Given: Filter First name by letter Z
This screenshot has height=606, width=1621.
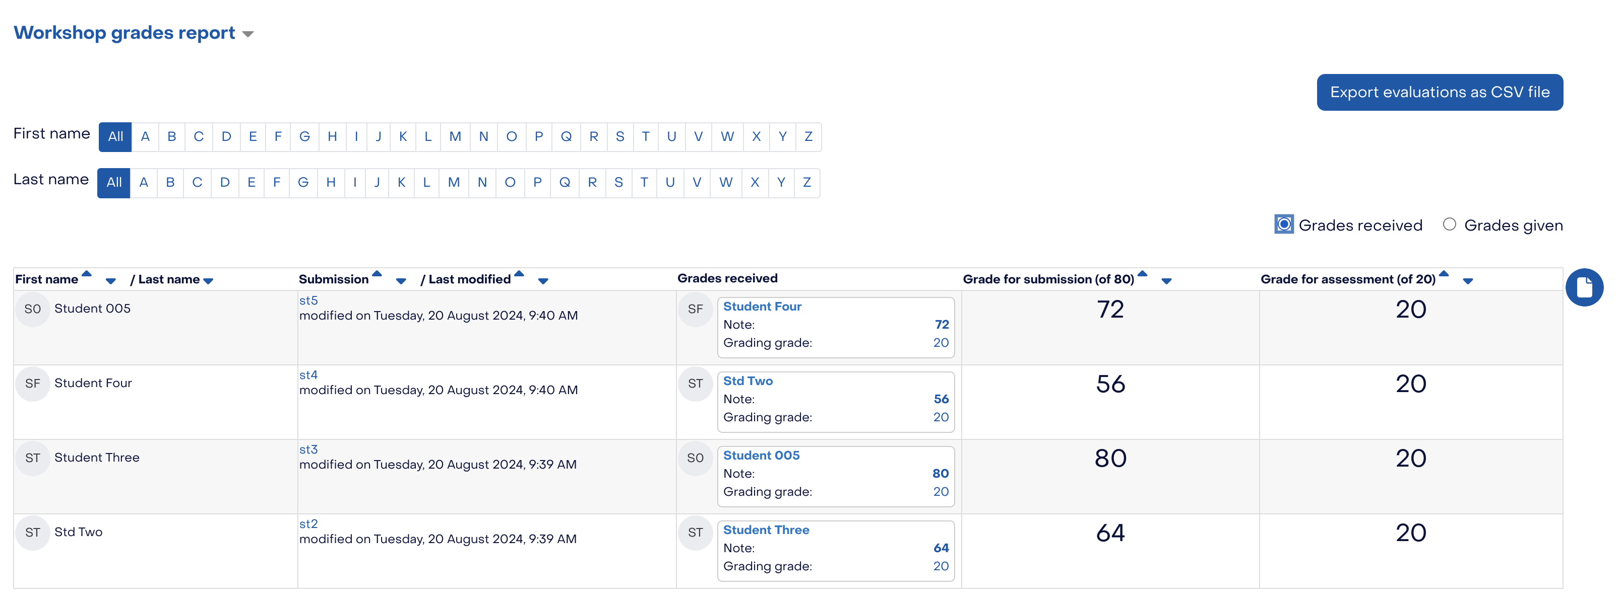Looking at the screenshot, I should pyautogui.click(x=808, y=137).
